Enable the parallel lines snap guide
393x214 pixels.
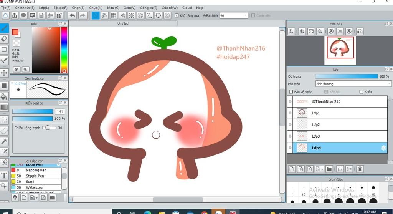click(104, 15)
